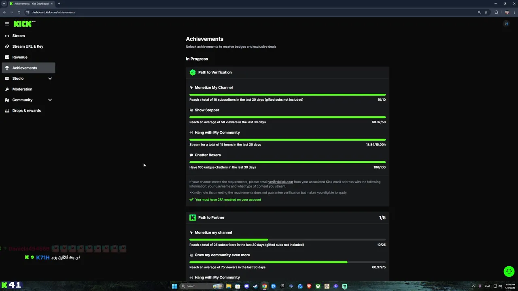The image size is (518, 291).
Task: Click the taskbar Search box
Action: coord(202,286)
